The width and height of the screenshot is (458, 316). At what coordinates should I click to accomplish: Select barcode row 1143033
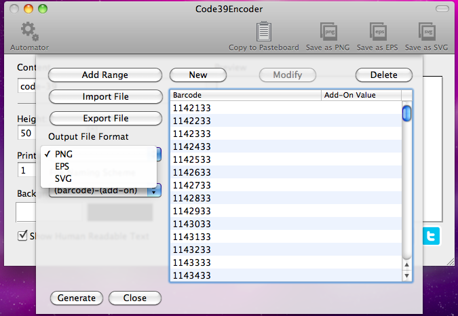pyautogui.click(x=286, y=224)
